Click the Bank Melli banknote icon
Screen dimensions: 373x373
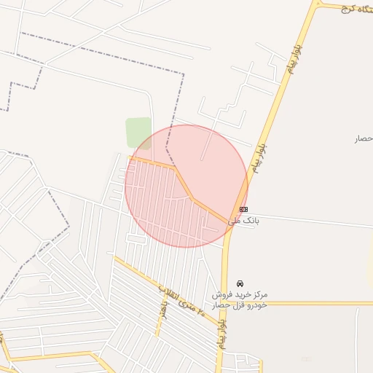[x=243, y=209]
